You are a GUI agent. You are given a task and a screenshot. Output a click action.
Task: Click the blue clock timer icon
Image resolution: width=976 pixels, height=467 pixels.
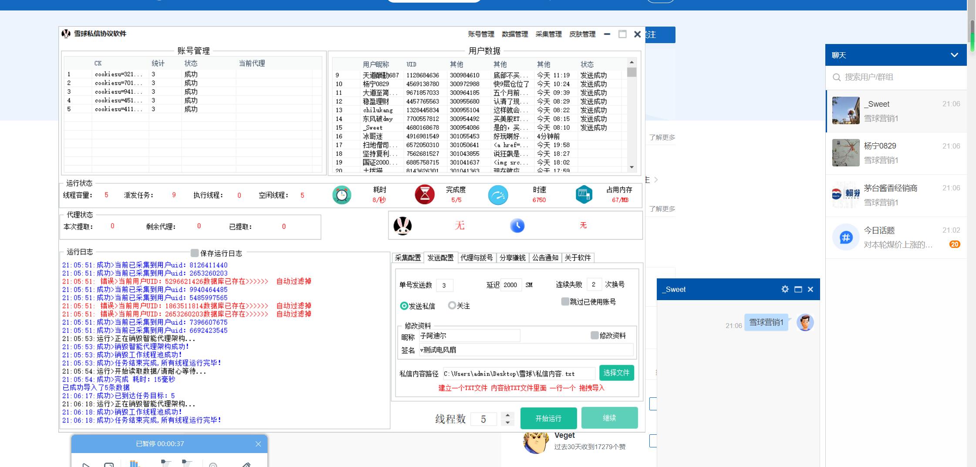click(x=517, y=226)
